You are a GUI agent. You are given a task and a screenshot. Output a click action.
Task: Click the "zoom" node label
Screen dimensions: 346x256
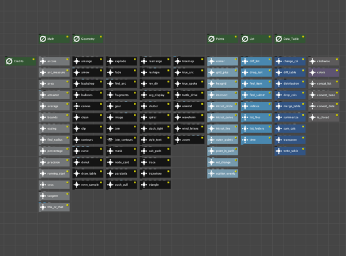pyautogui.click(x=186, y=140)
